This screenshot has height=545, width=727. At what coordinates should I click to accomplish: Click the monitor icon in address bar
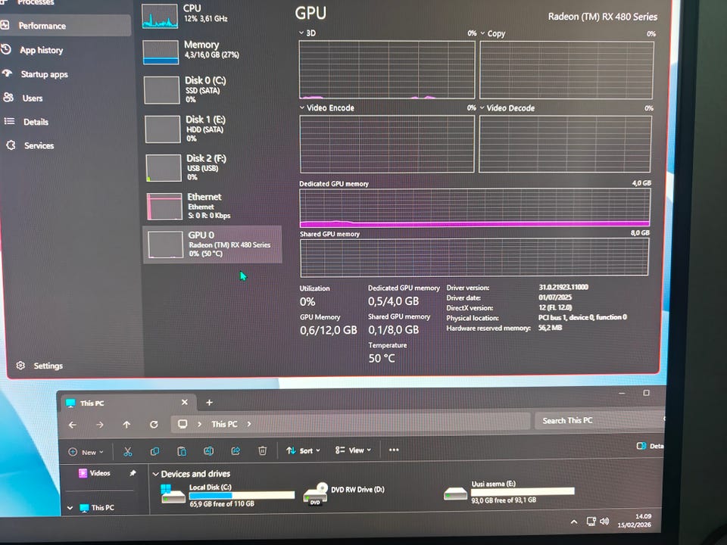pyautogui.click(x=183, y=424)
